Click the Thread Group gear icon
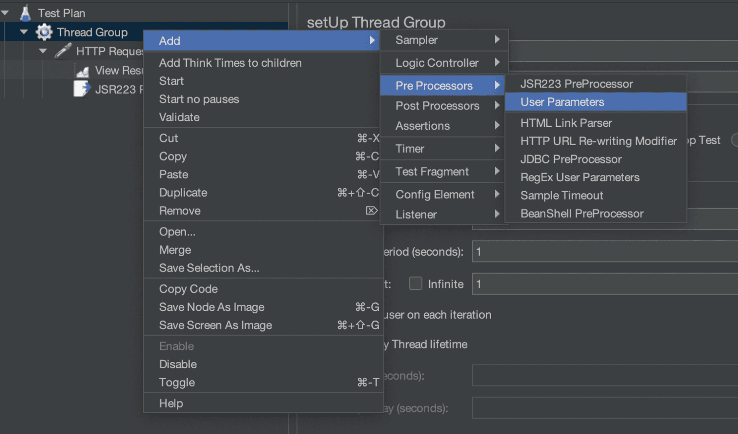 point(44,32)
